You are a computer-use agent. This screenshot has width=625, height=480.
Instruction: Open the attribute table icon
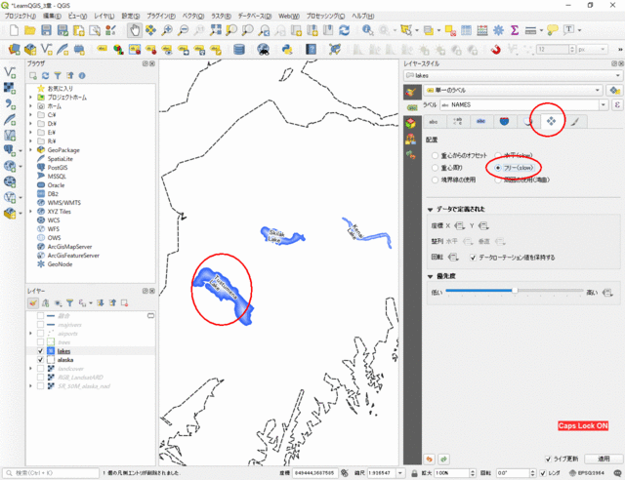[x=466, y=30]
